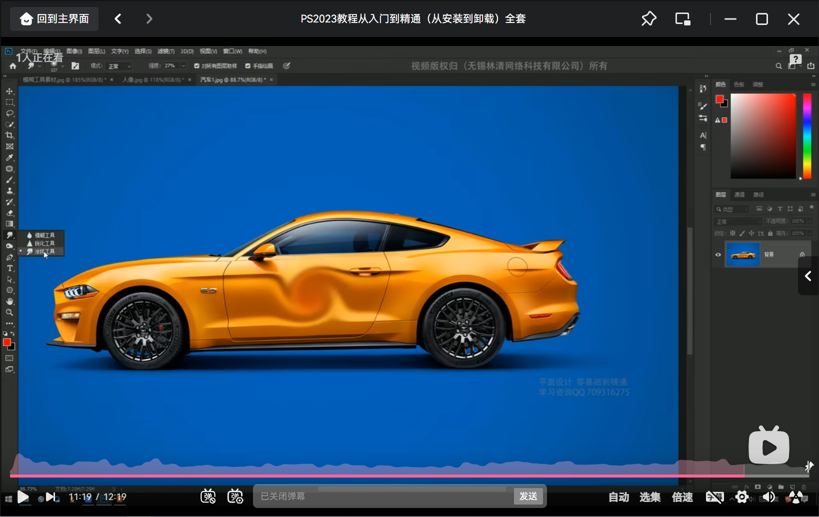The width and height of the screenshot is (819, 517).
Task: Select the Type tool
Action: point(9,268)
